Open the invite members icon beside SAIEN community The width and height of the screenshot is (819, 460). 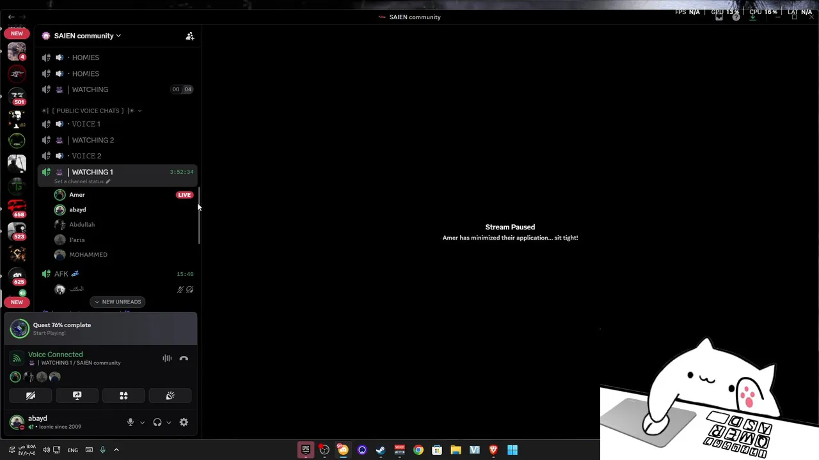(190, 36)
